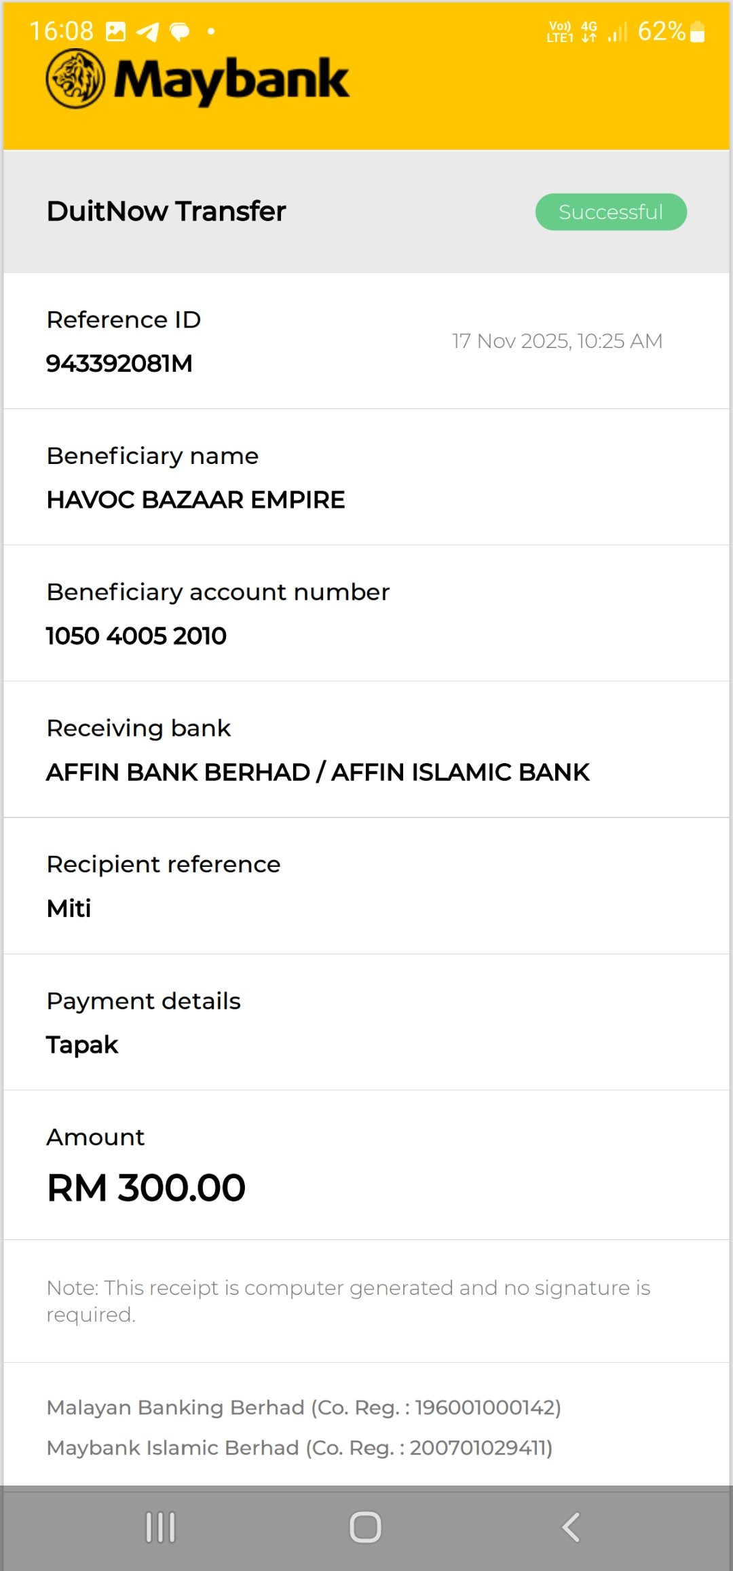The width and height of the screenshot is (733, 1571).
Task: Tap the battery icon in status bar
Action: click(x=697, y=32)
